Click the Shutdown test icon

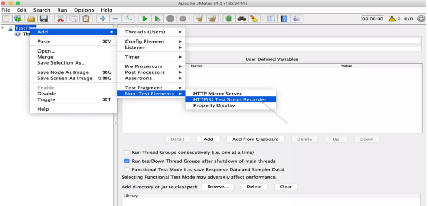(x=183, y=19)
